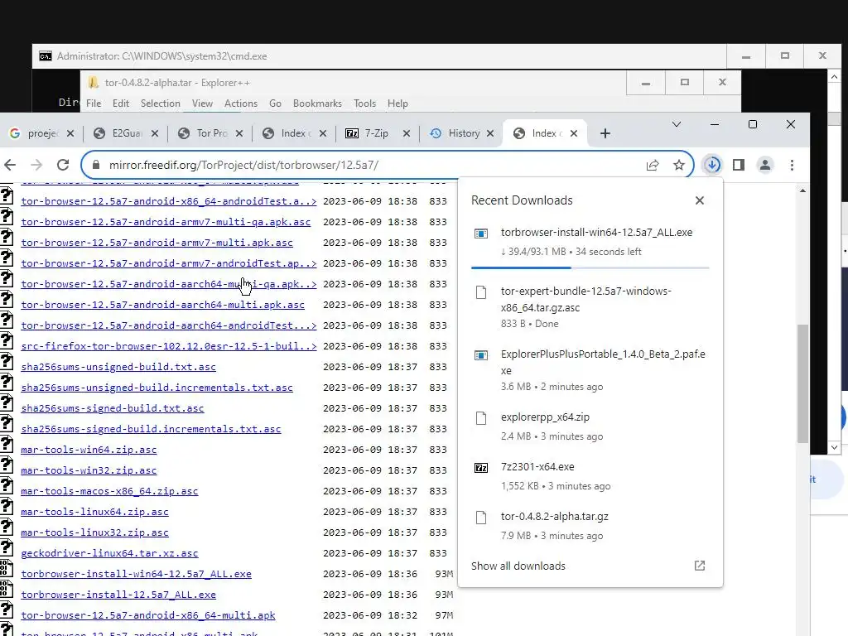Click the browser forward arrow
The image size is (848, 636).
(x=36, y=165)
